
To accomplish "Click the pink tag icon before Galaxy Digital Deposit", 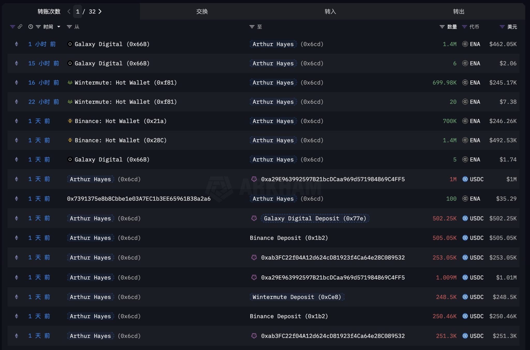I will tap(254, 218).
